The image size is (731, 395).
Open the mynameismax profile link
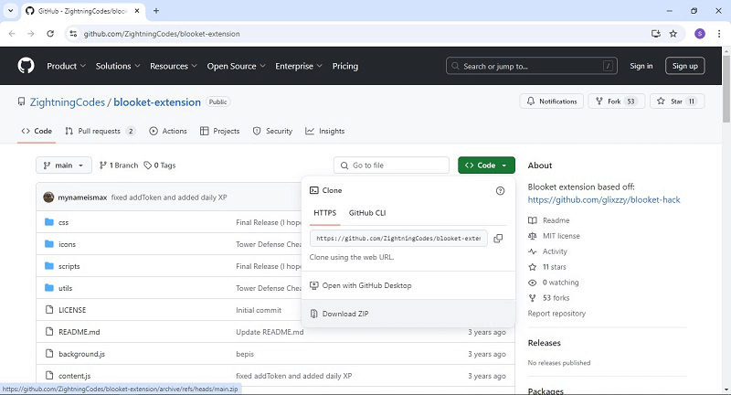coord(82,197)
